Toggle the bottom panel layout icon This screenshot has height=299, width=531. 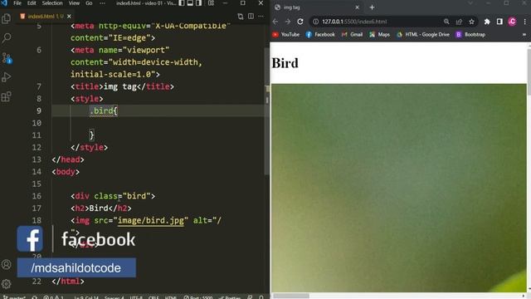pos(190,3)
